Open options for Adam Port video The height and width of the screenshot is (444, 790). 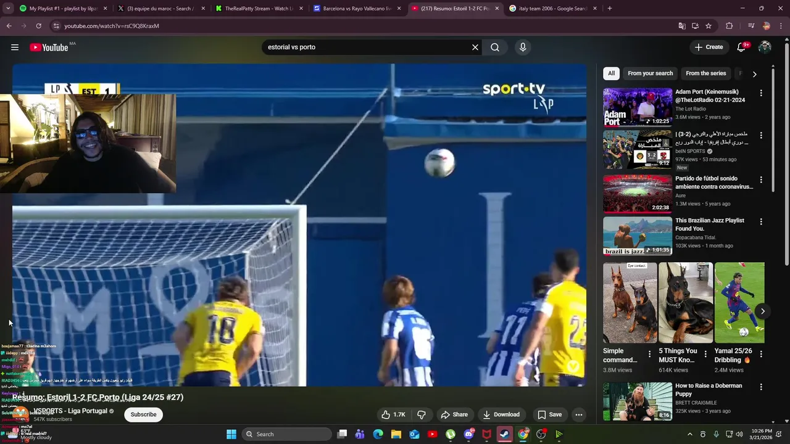(x=761, y=93)
